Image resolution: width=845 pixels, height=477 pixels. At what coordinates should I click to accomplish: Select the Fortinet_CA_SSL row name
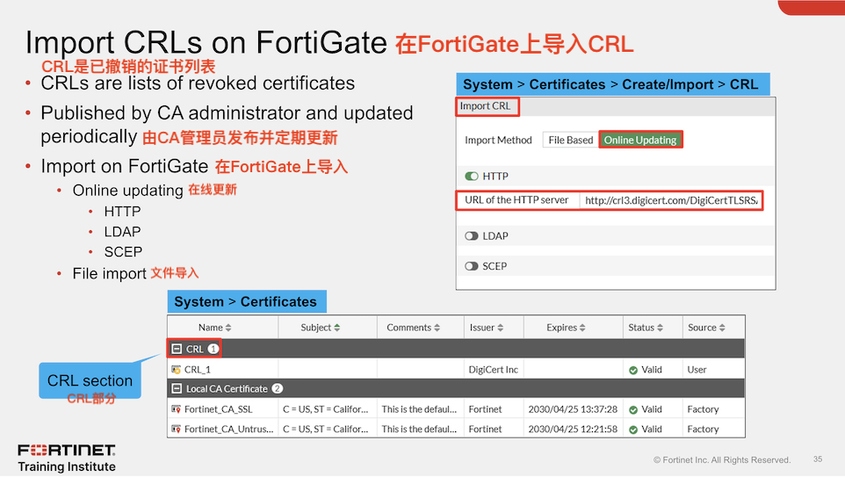(218, 409)
